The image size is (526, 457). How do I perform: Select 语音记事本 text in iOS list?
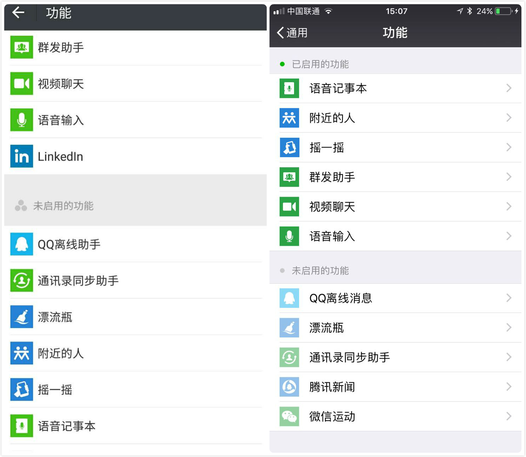[x=338, y=88]
